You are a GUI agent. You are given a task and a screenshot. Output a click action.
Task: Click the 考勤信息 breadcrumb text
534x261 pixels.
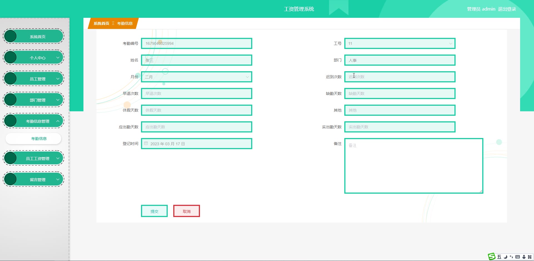(125, 23)
